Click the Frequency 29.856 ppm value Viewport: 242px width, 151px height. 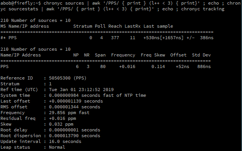point(69,113)
